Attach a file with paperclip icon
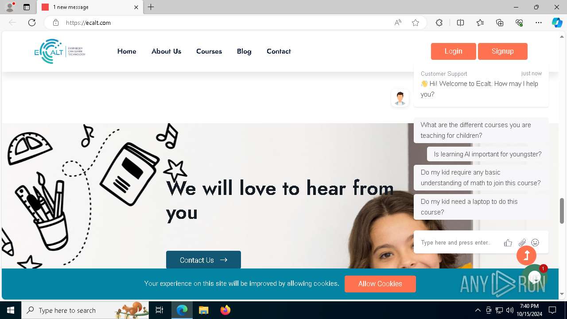 pos(522,243)
